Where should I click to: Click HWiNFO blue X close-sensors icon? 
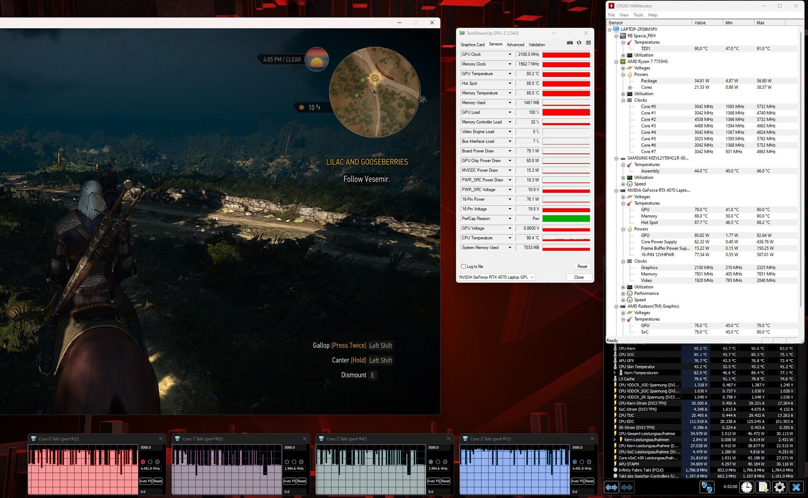(796, 487)
